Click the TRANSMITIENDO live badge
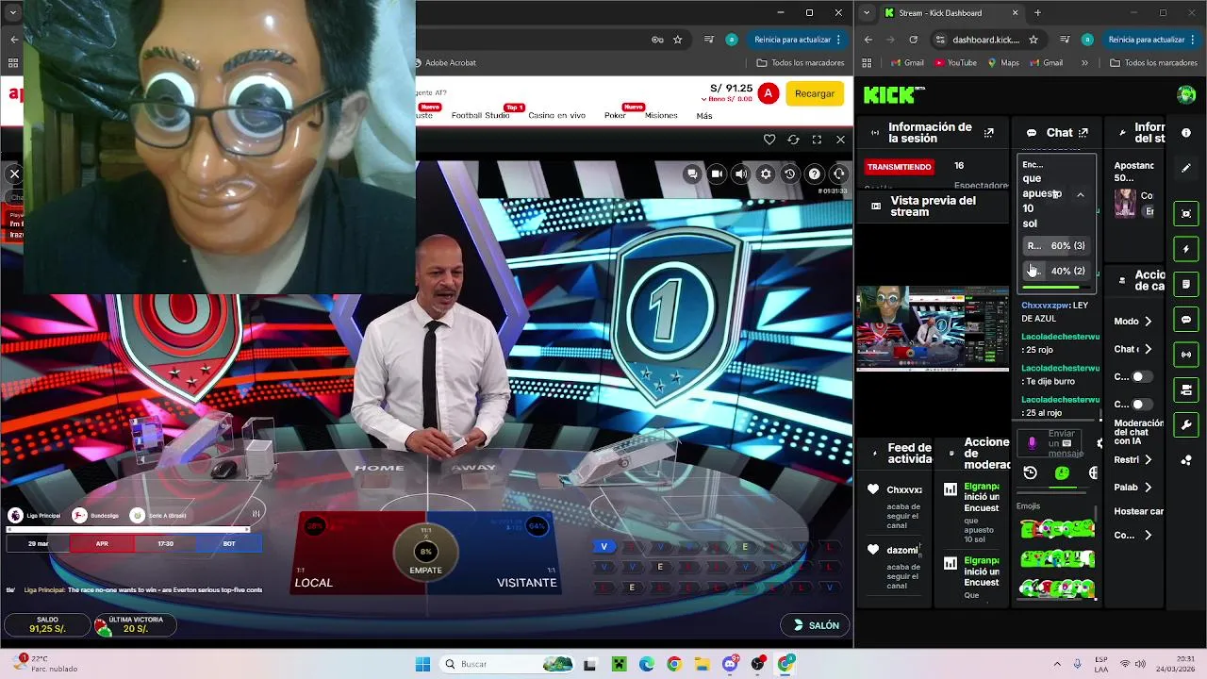The width and height of the screenshot is (1207, 679). click(x=899, y=167)
